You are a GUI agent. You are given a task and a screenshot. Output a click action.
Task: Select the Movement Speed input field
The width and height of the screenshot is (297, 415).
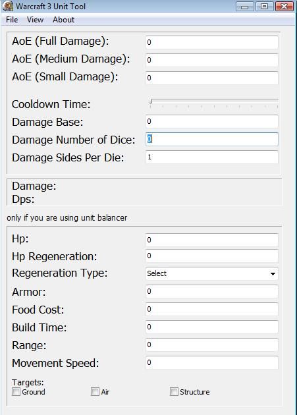click(x=212, y=362)
